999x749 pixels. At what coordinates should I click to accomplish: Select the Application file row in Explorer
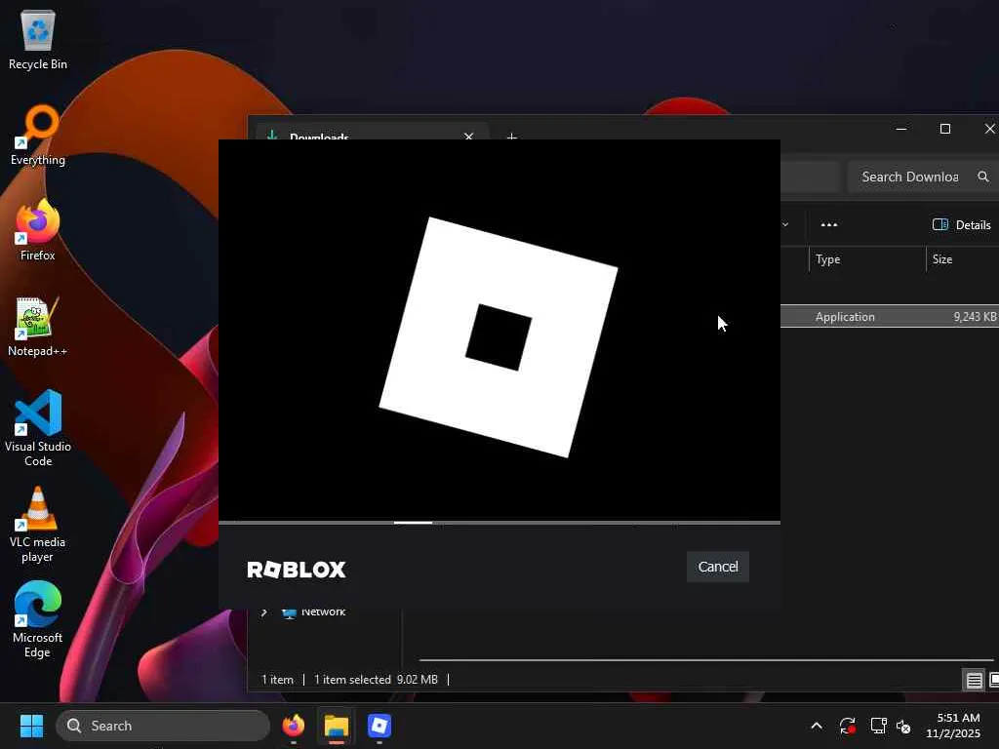[890, 317]
